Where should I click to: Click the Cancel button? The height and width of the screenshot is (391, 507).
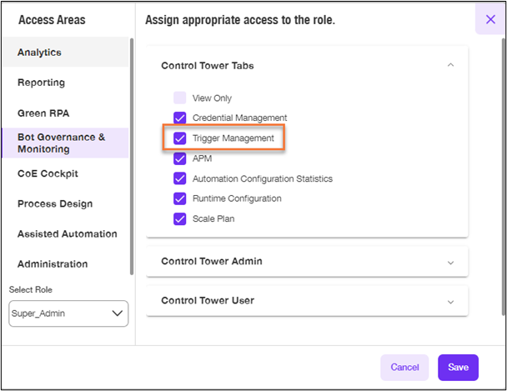click(x=404, y=367)
